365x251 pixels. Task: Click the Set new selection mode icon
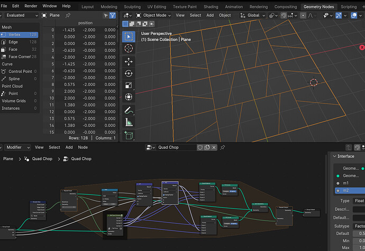point(125,24)
